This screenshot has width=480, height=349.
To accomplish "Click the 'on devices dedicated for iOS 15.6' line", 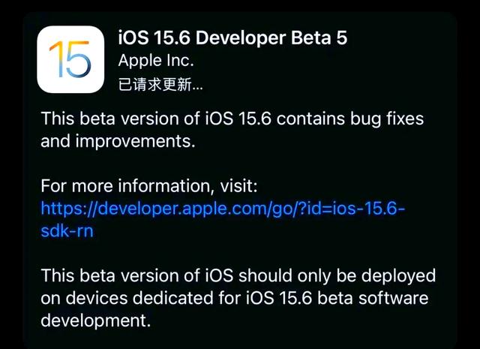I will [235, 298].
